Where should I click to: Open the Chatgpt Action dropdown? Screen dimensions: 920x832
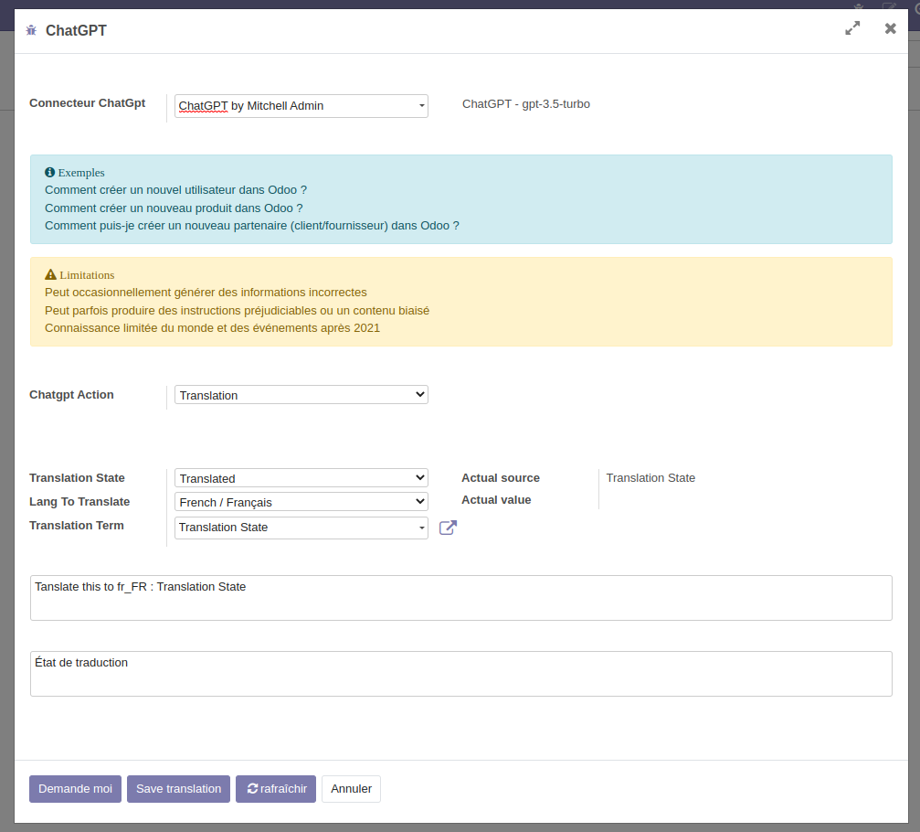pyautogui.click(x=301, y=395)
